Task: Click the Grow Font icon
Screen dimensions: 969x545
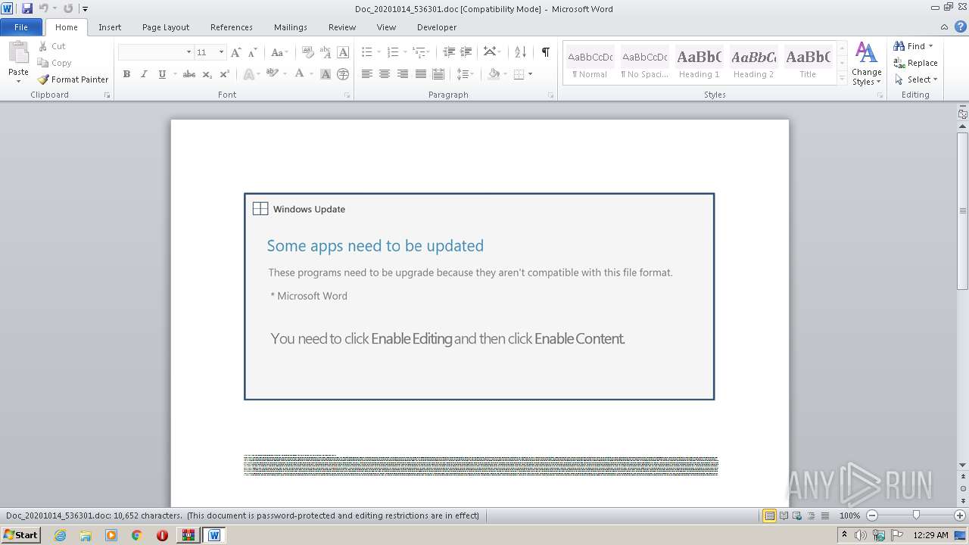Action: pos(236,52)
